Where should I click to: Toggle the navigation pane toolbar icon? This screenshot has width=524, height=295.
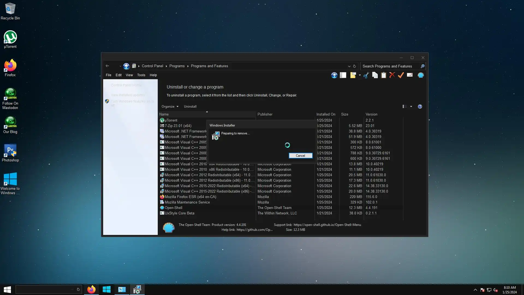[x=343, y=75]
